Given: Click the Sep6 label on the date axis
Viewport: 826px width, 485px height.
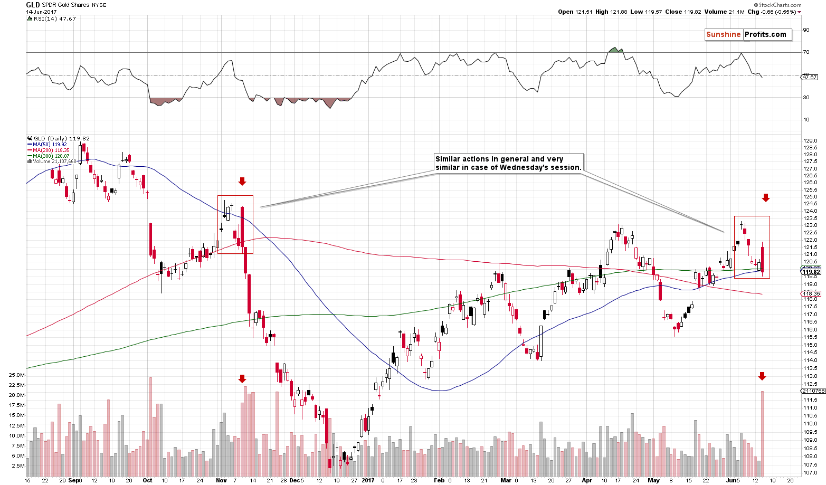Looking at the screenshot, I should tap(75, 481).
